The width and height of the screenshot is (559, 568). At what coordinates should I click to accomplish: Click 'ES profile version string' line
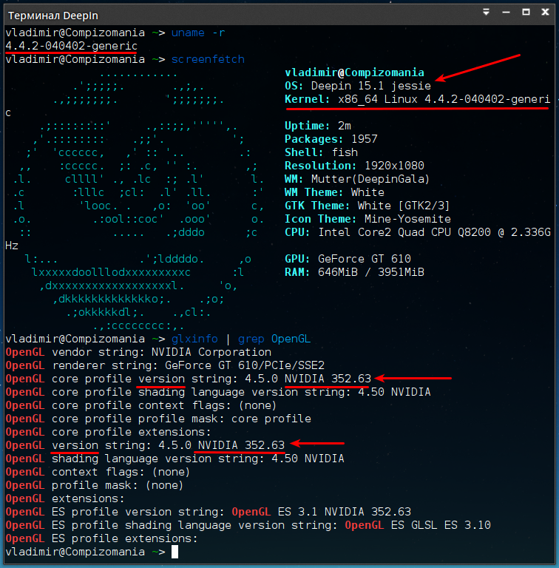coord(209,513)
